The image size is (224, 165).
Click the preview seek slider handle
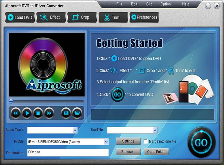coord(11,101)
